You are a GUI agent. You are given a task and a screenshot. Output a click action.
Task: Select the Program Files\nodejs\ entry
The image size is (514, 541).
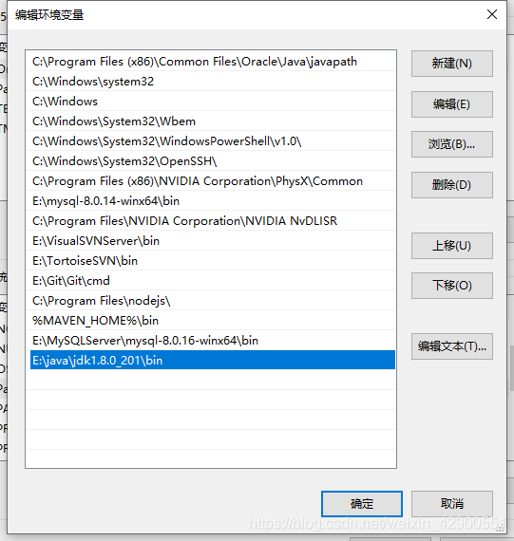click(211, 301)
